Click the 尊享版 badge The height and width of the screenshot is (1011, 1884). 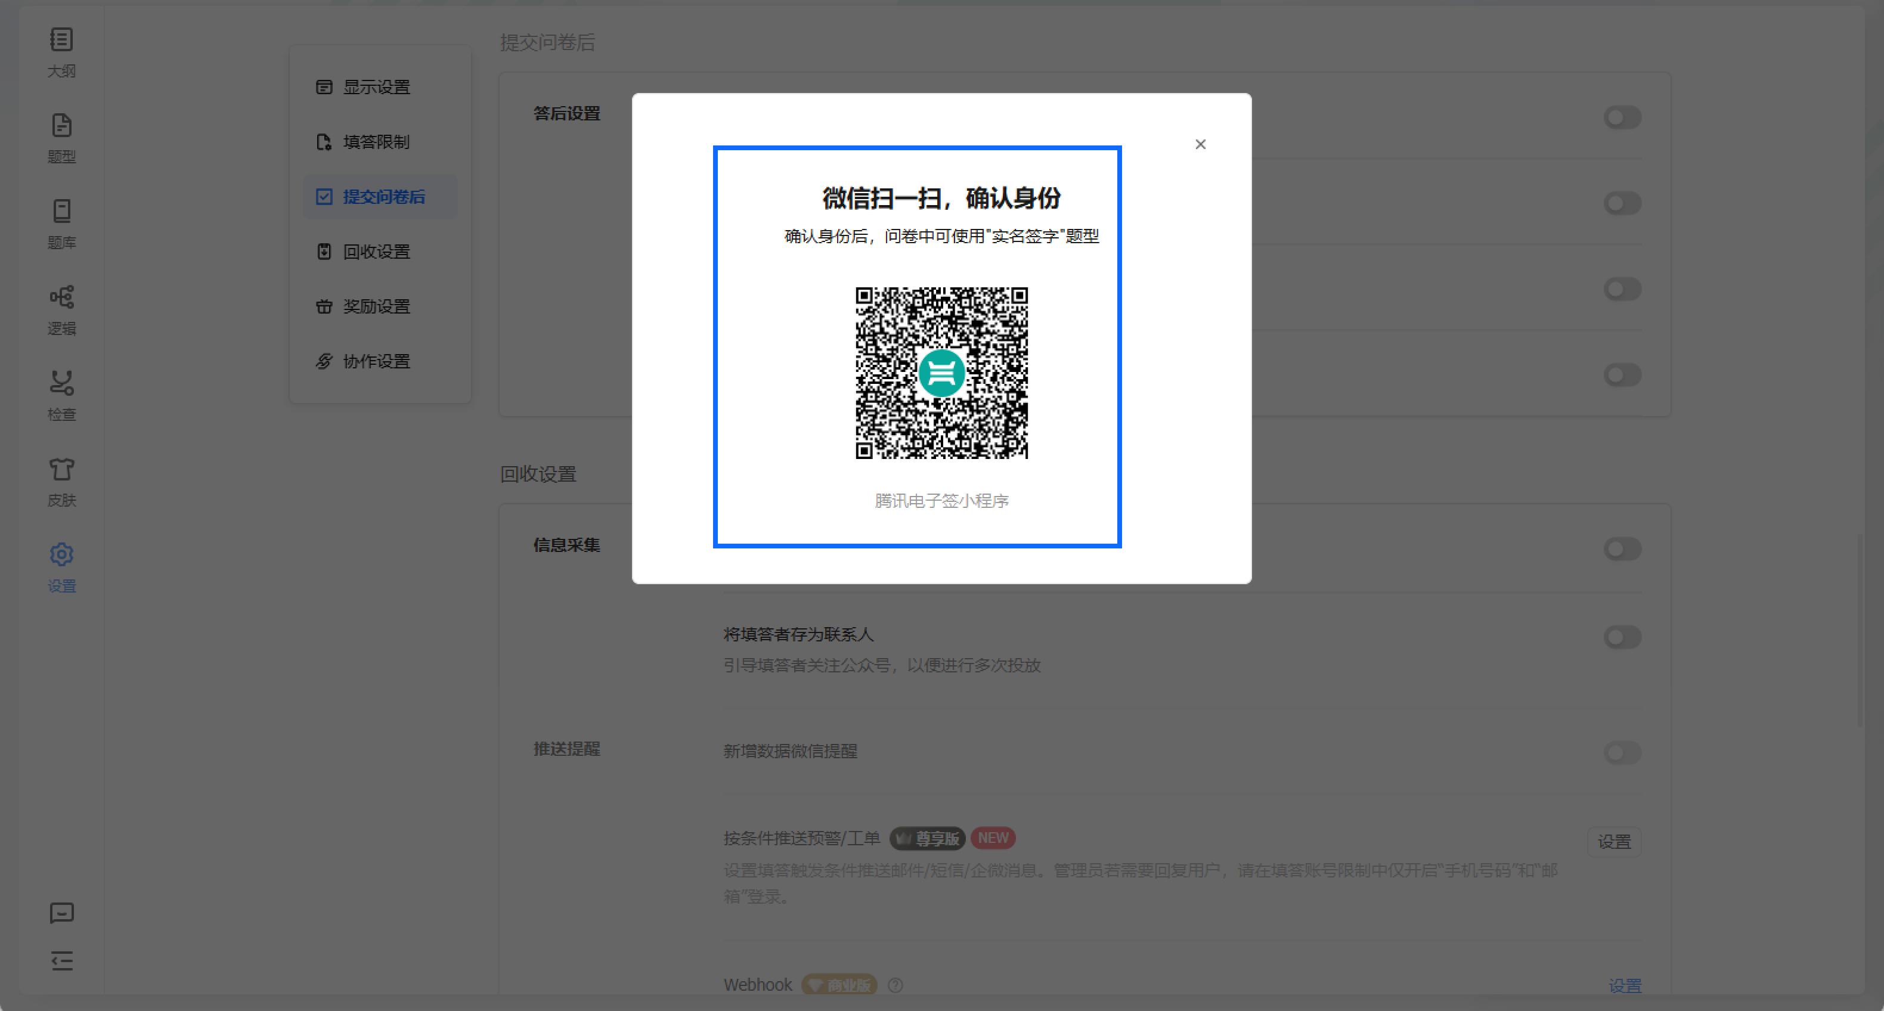[927, 839]
